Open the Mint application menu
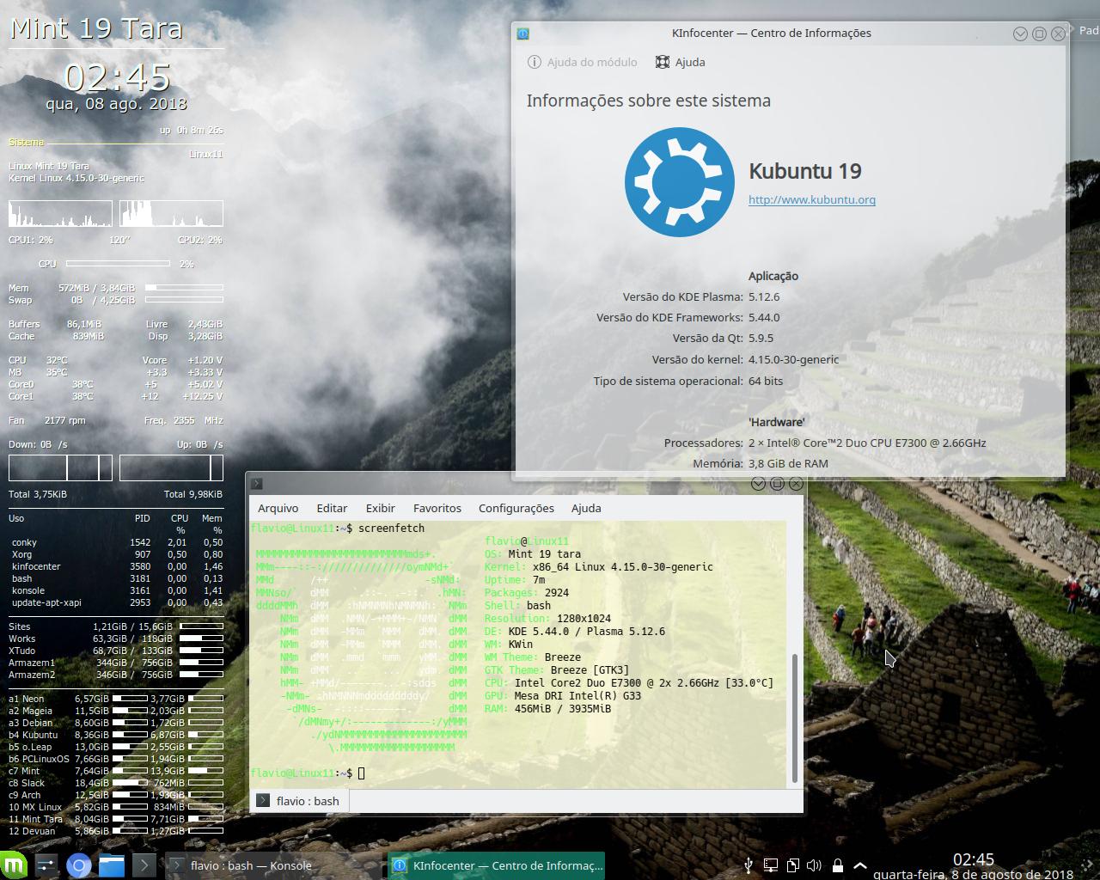 (x=13, y=865)
